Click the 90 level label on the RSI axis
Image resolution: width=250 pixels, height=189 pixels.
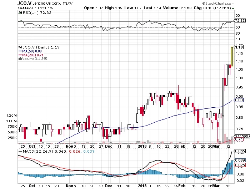tap(237, 16)
